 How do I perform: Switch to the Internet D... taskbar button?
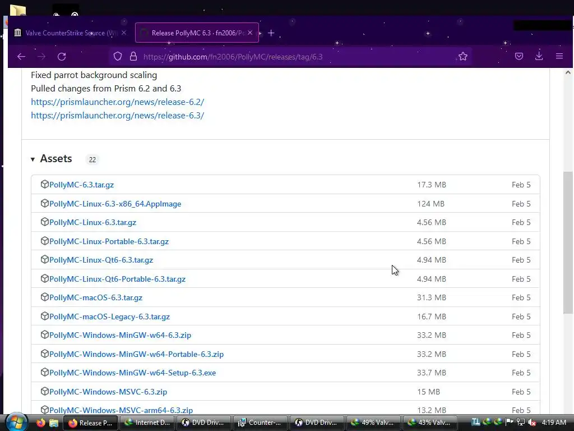click(147, 423)
